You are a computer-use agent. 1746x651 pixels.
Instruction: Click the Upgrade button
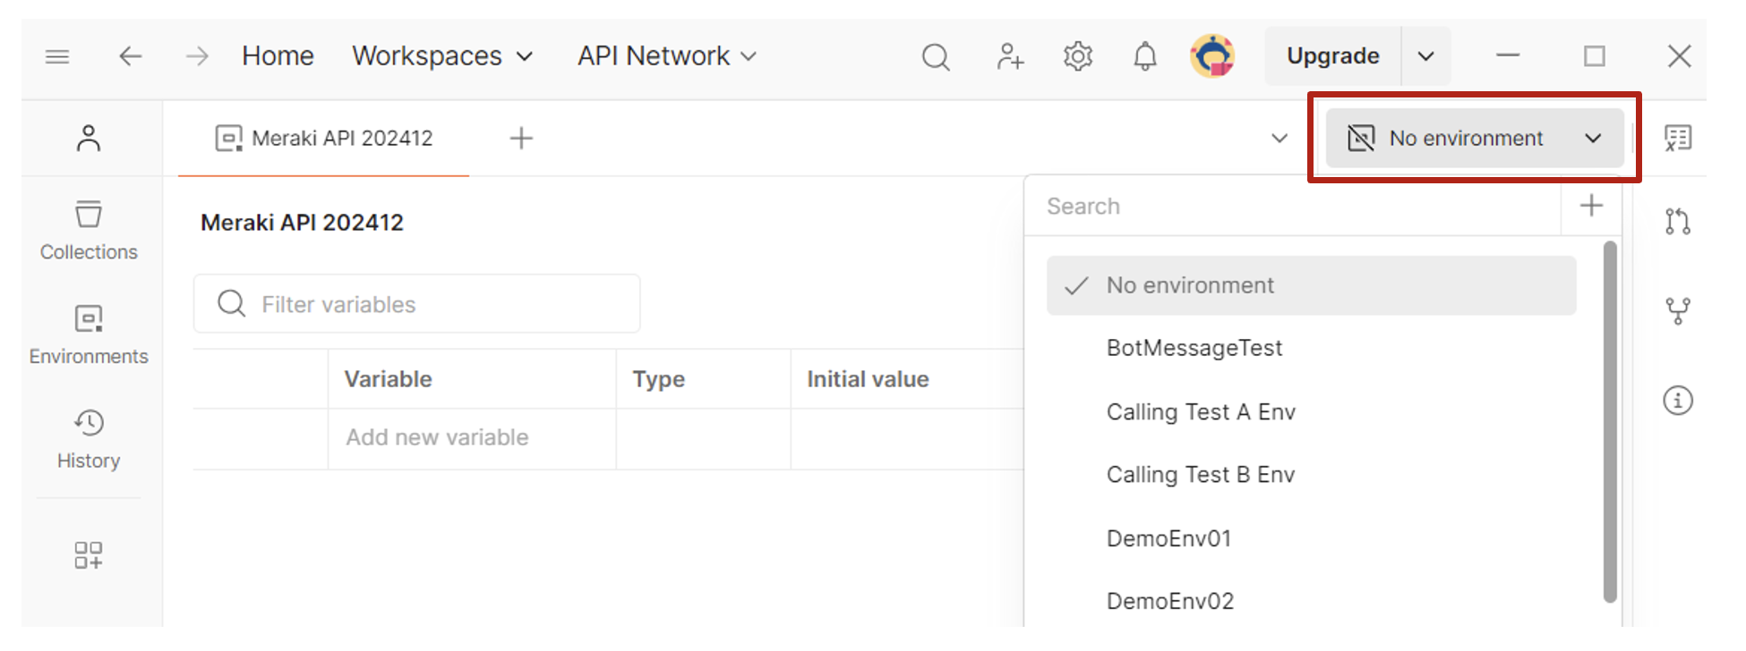pyautogui.click(x=1332, y=56)
